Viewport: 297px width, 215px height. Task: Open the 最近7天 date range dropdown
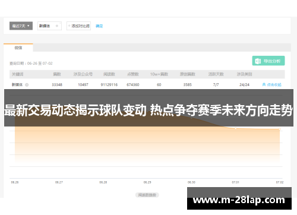21,26
